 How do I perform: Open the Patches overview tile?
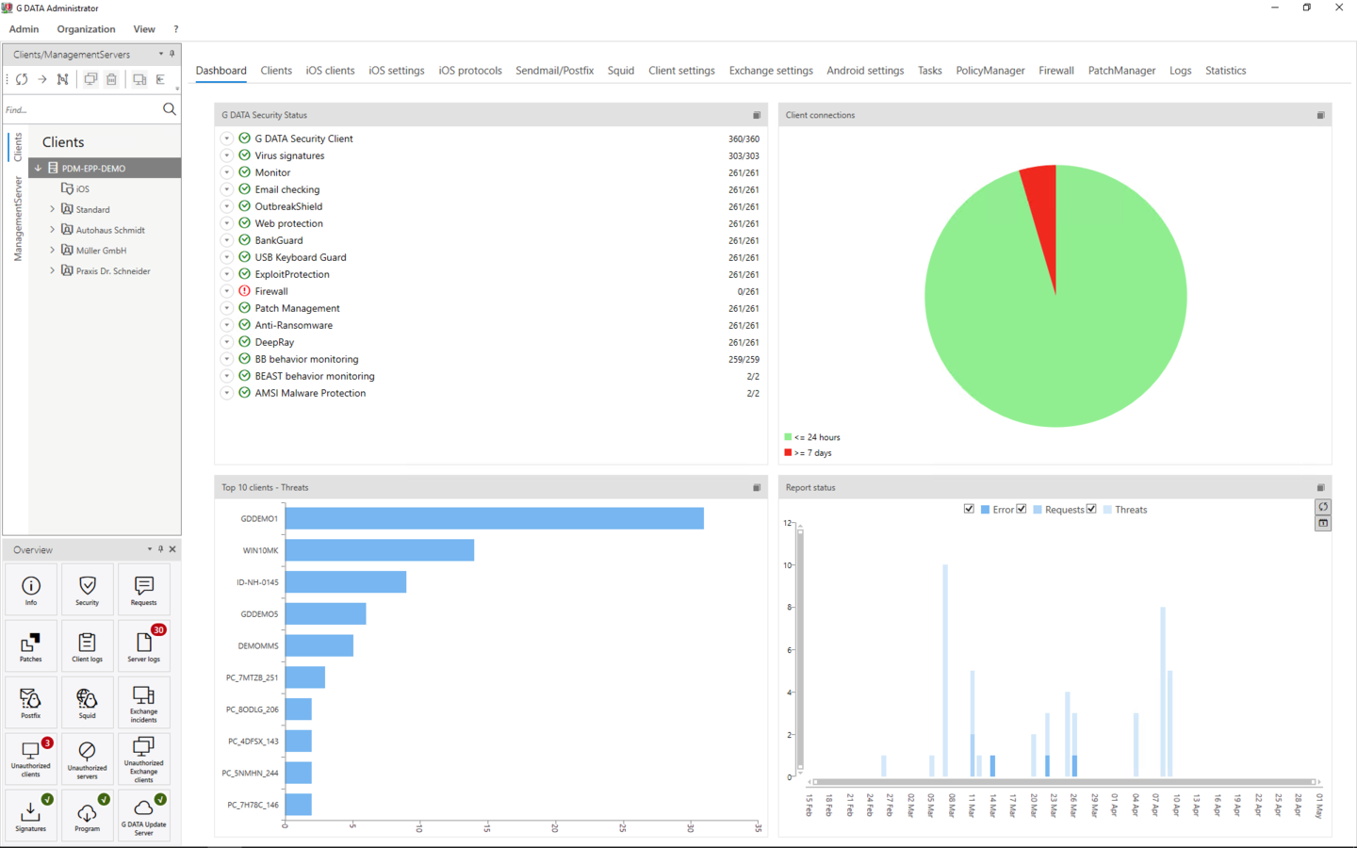31,646
